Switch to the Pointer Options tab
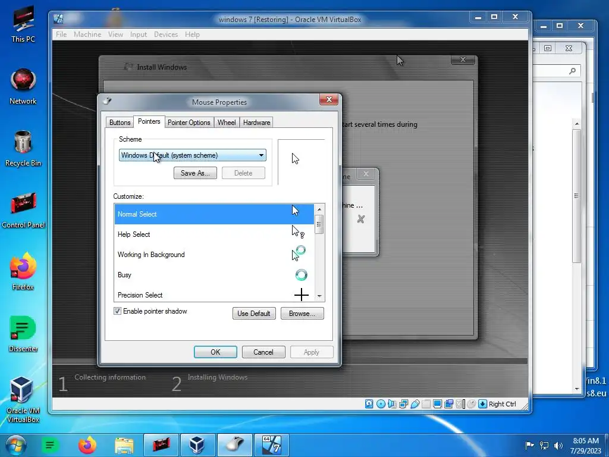This screenshot has height=457, width=609. click(x=189, y=123)
